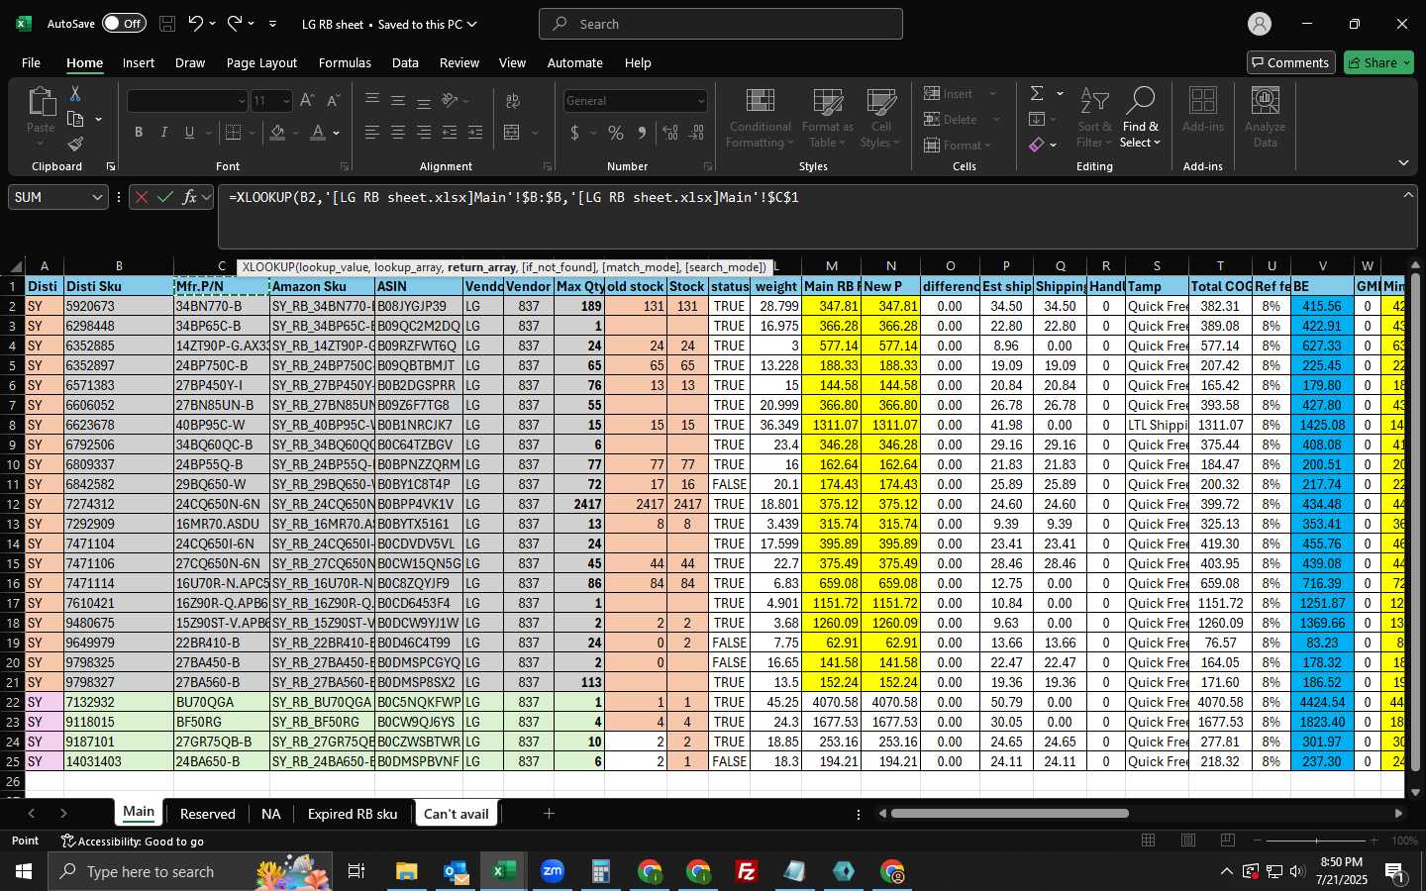
Task: Click the Copy icon in Clipboard group
Action: point(75,119)
